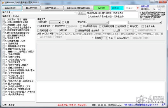The width and height of the screenshot is (168, 108).
Task: Toggle the 忽略处理>= checkbox
Action: [x=38, y=31]
